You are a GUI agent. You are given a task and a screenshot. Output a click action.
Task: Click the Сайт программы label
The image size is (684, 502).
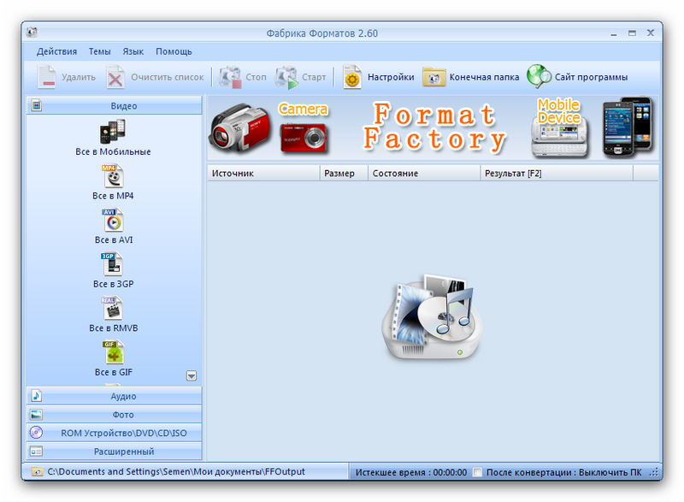(591, 77)
